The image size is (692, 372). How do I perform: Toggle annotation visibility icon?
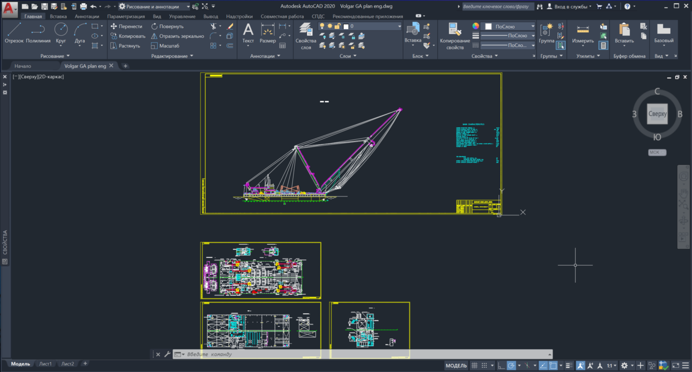point(581,366)
